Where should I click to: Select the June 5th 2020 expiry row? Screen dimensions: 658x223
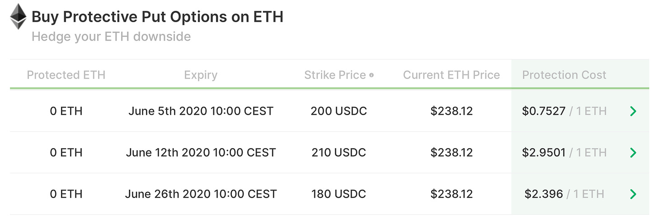pyautogui.click(x=329, y=111)
